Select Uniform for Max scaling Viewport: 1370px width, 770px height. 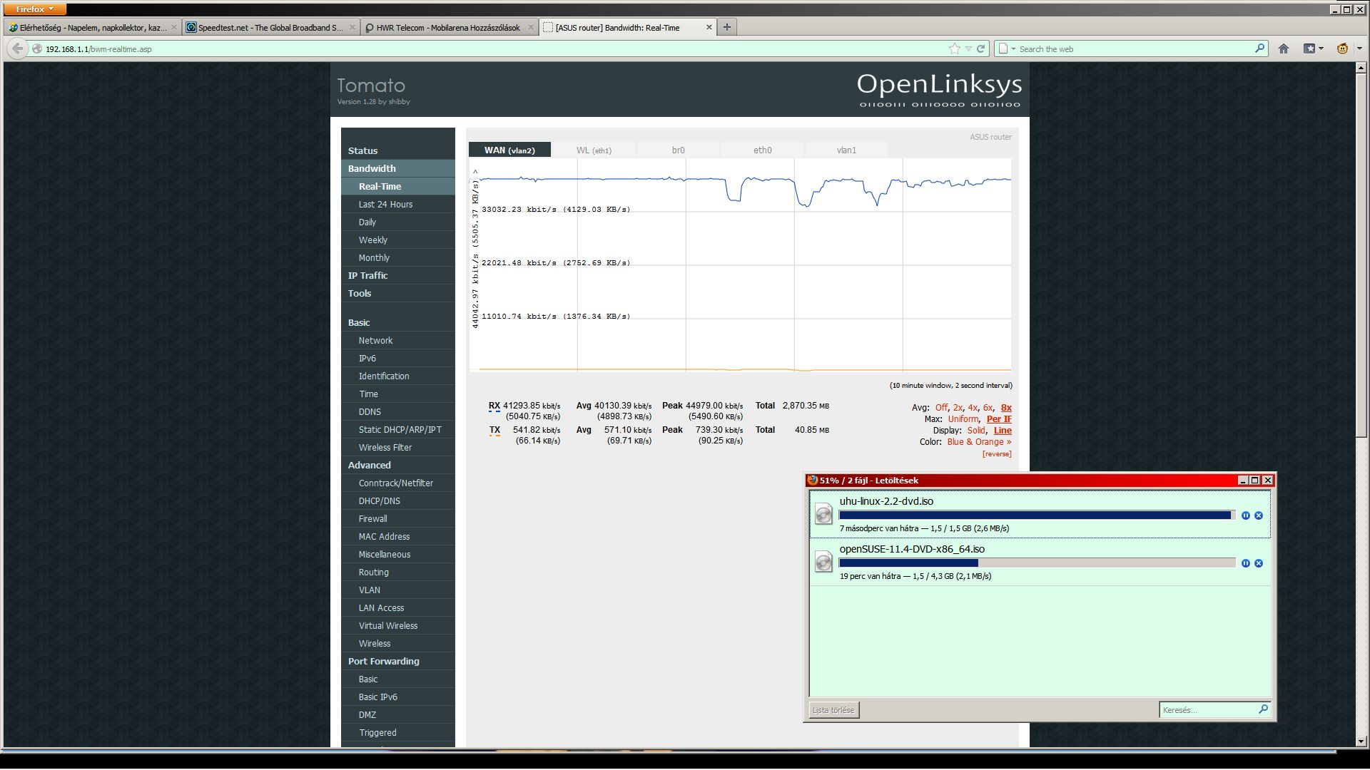pos(963,419)
